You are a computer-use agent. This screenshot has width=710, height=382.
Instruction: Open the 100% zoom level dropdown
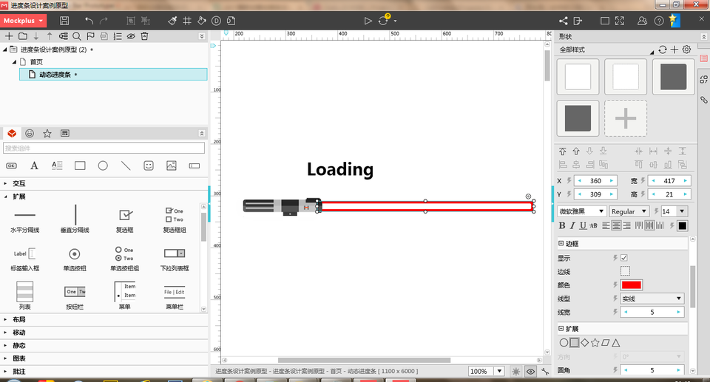[x=499, y=371]
